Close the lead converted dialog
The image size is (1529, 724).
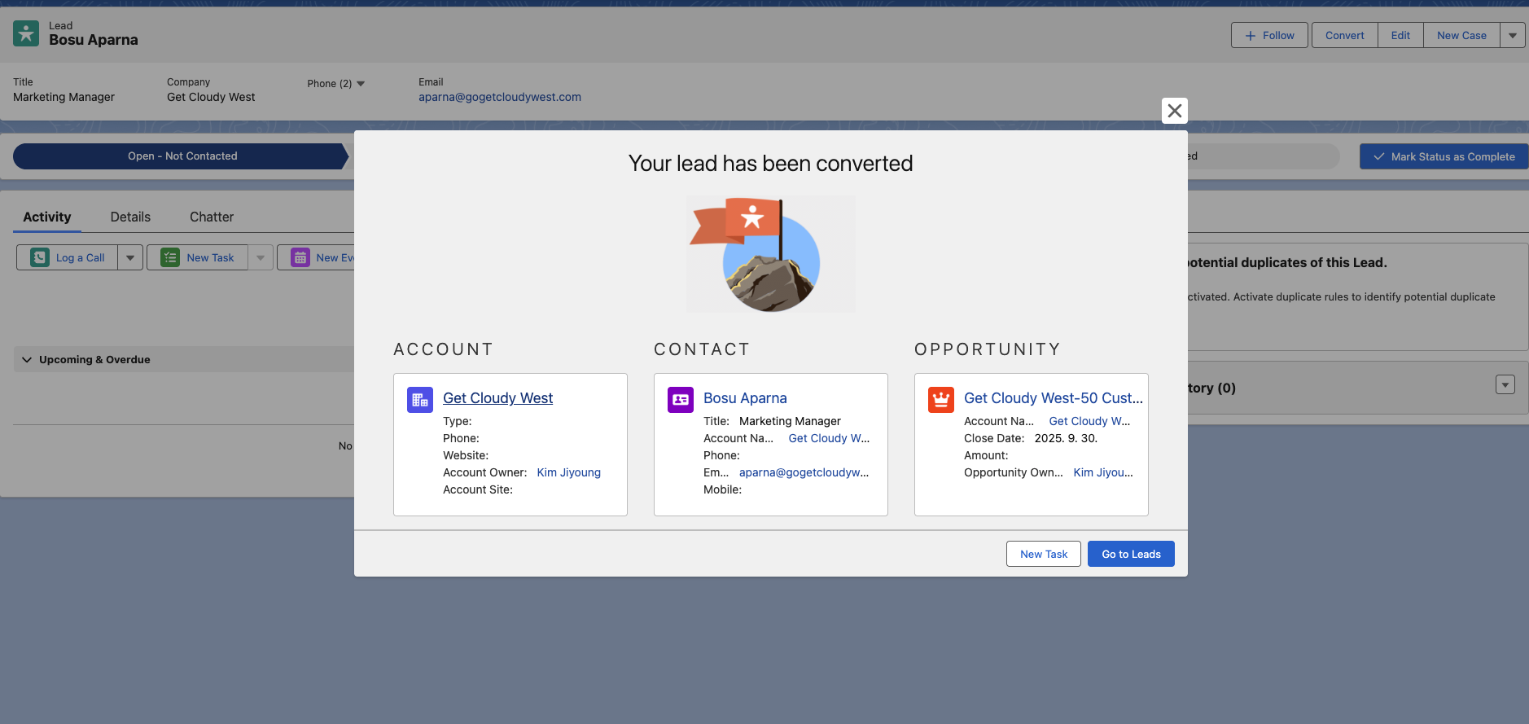1174,111
